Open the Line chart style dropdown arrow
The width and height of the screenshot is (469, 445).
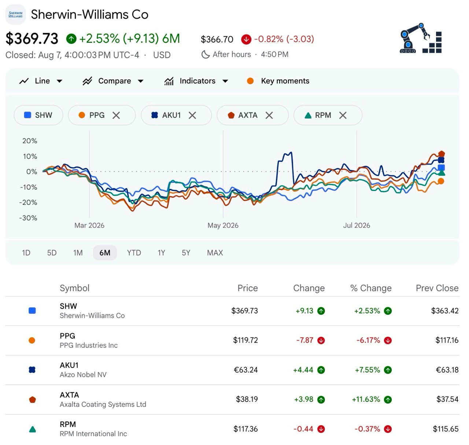(x=59, y=81)
